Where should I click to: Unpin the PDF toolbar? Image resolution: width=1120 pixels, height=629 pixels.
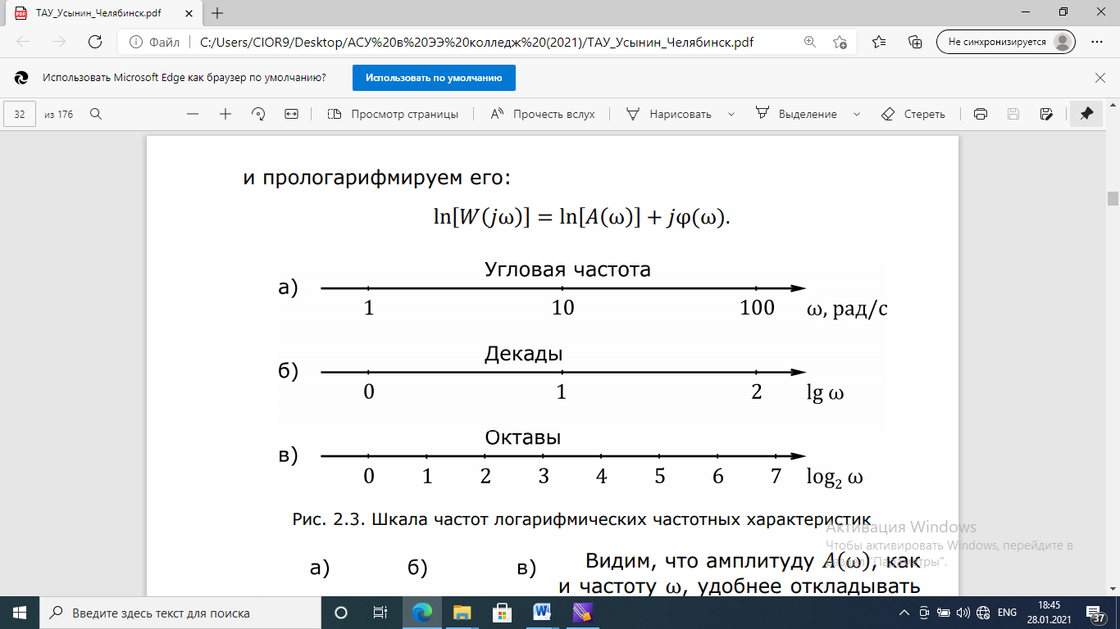click(1086, 114)
